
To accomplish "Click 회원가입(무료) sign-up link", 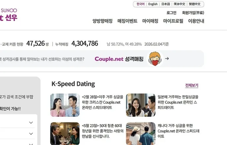I will click(x=193, y=13).
